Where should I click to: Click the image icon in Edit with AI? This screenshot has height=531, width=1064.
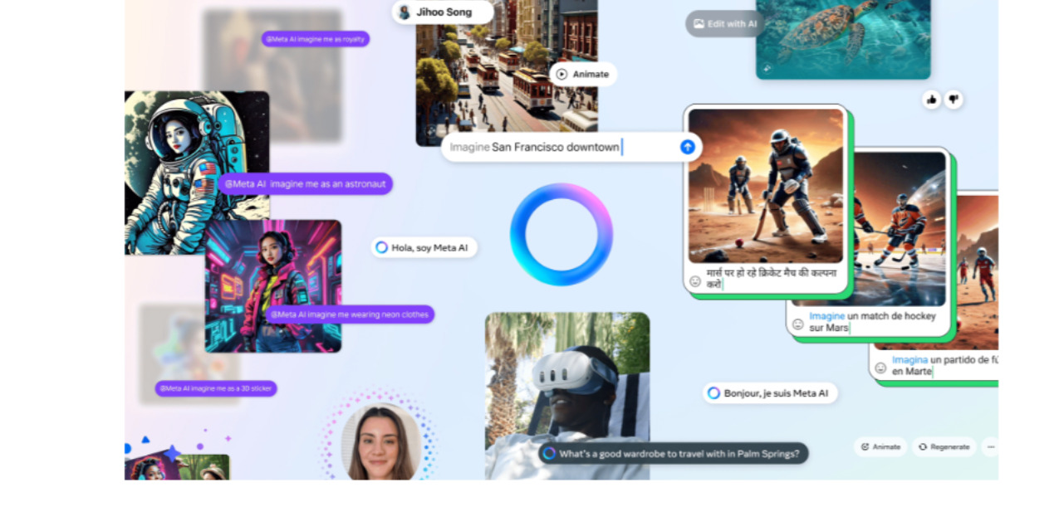coord(699,24)
